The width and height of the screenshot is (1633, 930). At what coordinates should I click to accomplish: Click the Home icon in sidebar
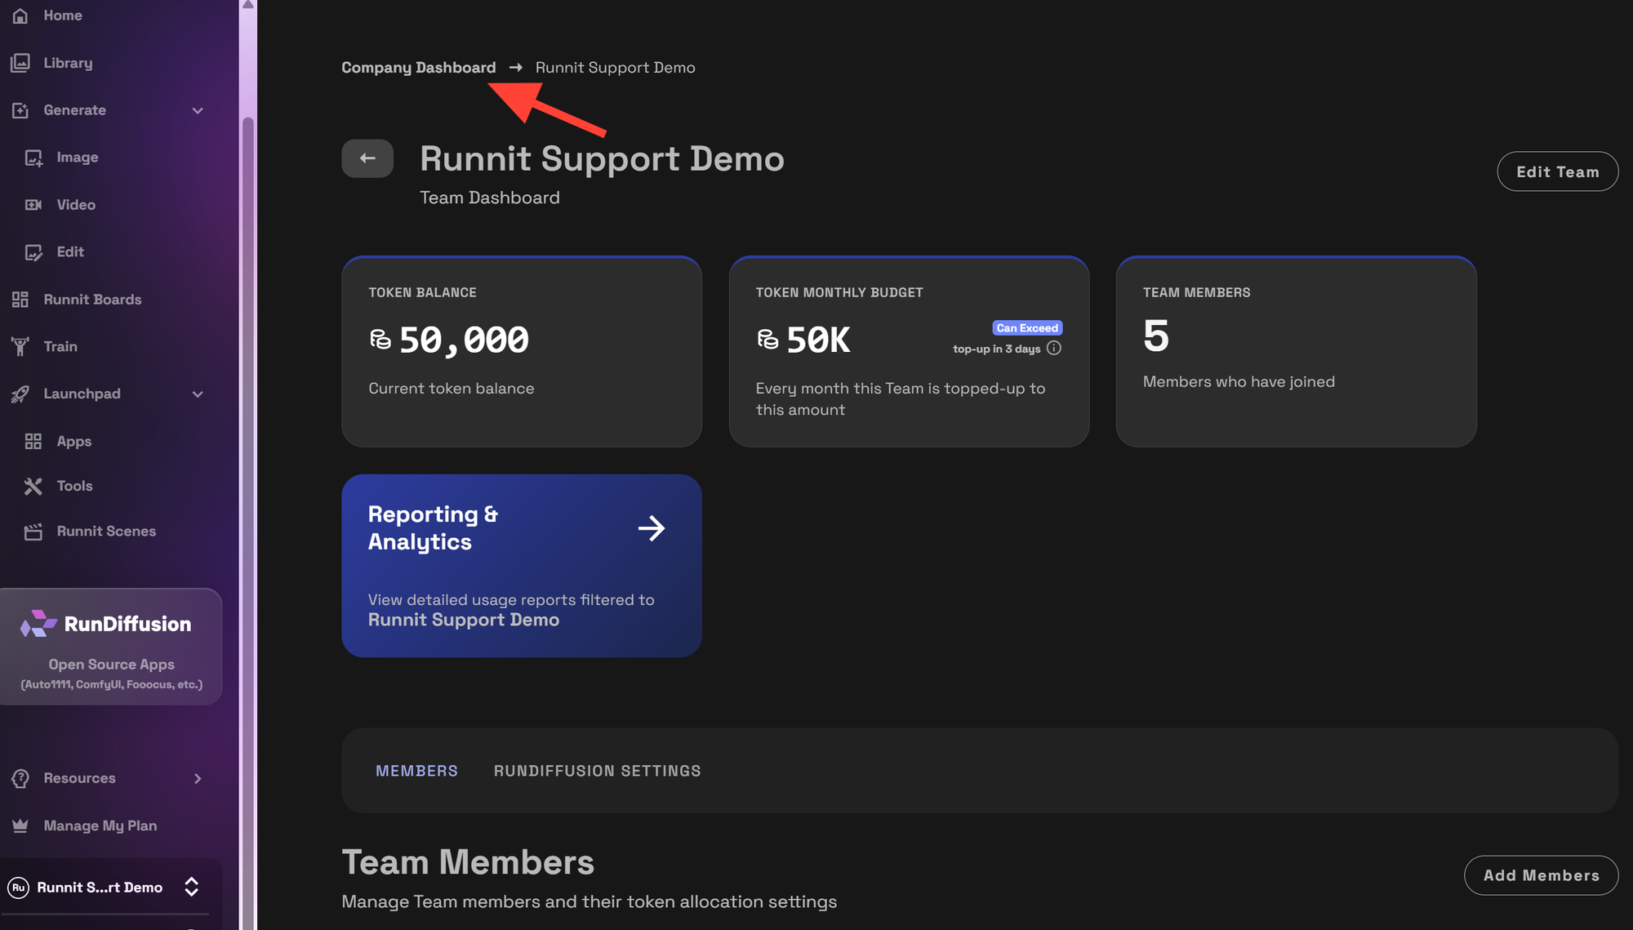tap(20, 16)
